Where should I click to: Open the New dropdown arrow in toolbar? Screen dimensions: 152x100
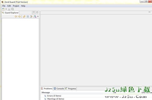click(x=6, y=9)
